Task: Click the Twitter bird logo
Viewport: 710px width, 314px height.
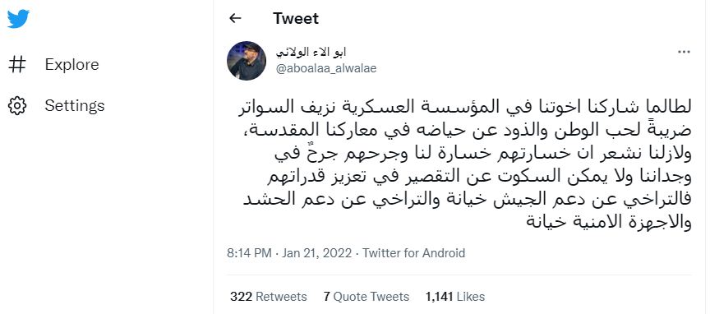Action: pyautogui.click(x=18, y=19)
